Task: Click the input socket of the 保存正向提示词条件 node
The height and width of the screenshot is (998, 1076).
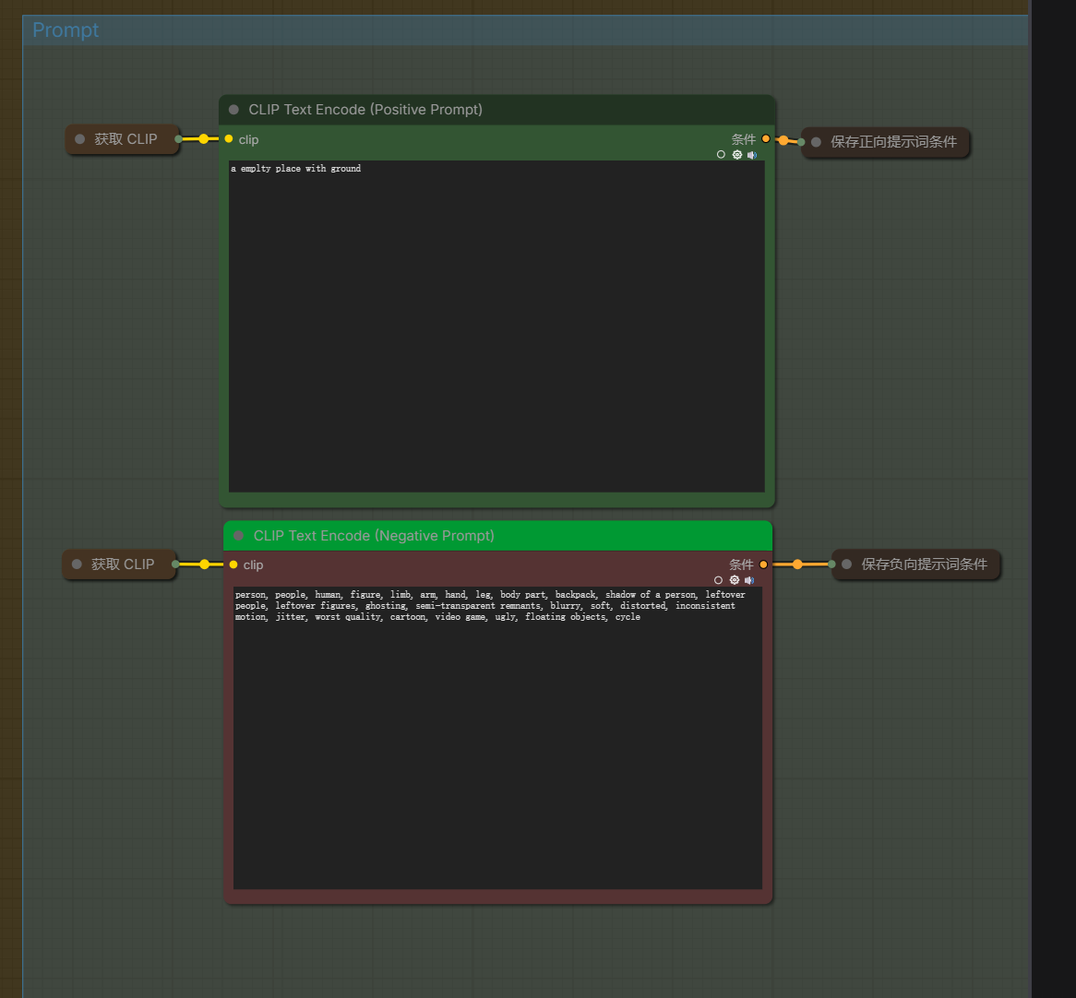Action: tap(802, 142)
